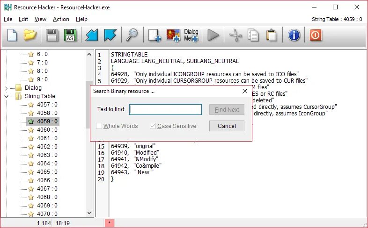
Task: Select tree item 4066 : 0
Action: point(47,180)
